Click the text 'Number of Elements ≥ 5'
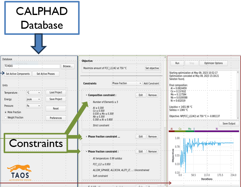The image size is (241, 187). [106, 102]
